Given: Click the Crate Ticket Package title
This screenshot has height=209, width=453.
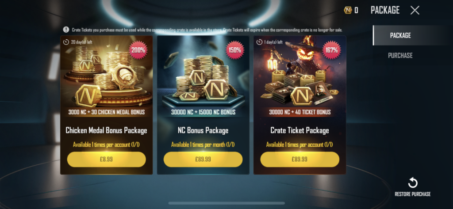Looking at the screenshot, I should 299,130.
